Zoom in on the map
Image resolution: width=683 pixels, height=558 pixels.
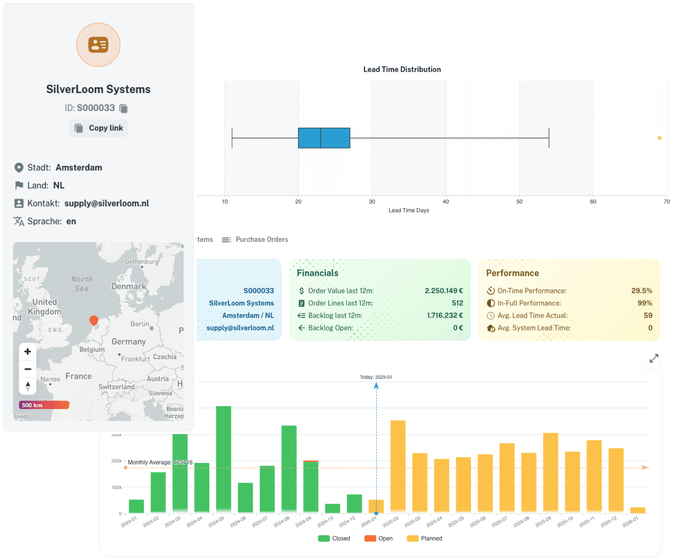pyautogui.click(x=27, y=352)
